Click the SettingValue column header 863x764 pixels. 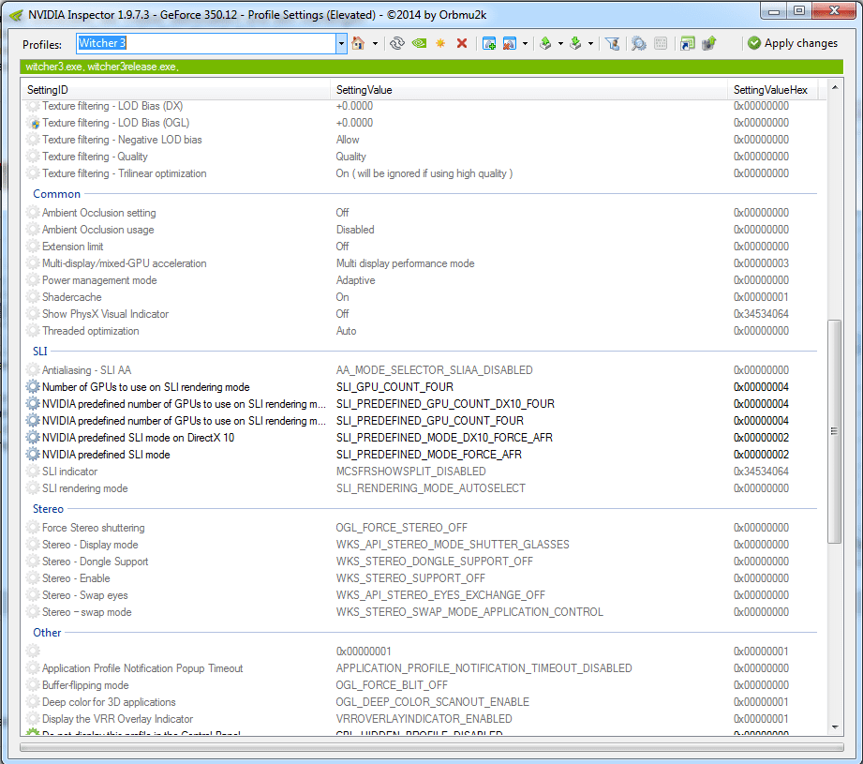click(x=530, y=90)
